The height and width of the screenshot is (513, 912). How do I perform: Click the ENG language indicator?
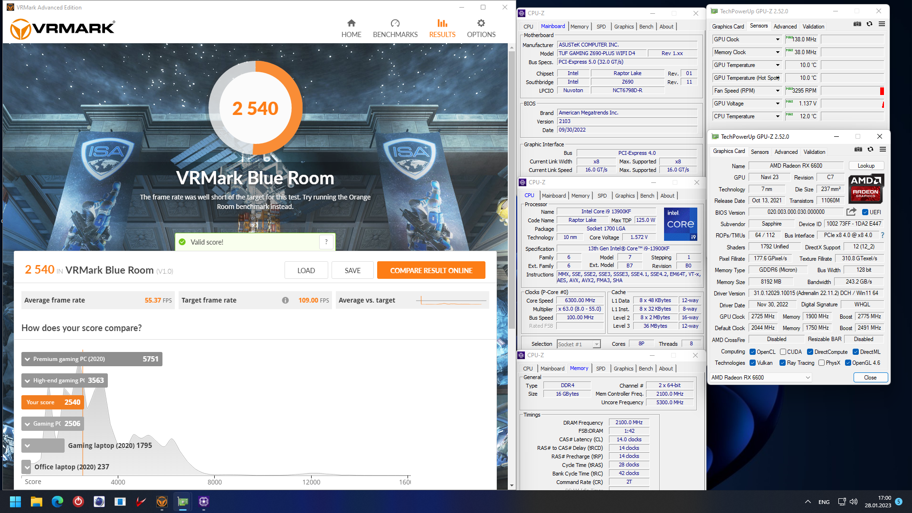click(x=824, y=502)
